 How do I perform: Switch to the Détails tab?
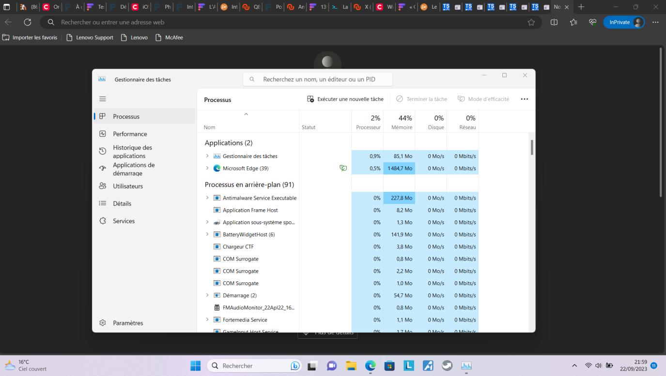point(122,203)
